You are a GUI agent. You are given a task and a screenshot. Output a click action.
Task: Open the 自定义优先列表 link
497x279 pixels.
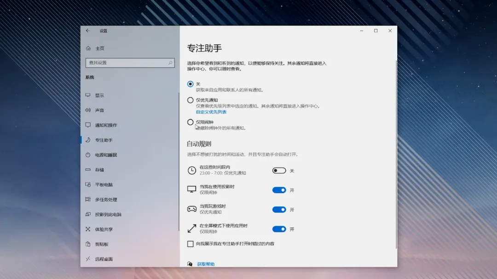coord(212,112)
